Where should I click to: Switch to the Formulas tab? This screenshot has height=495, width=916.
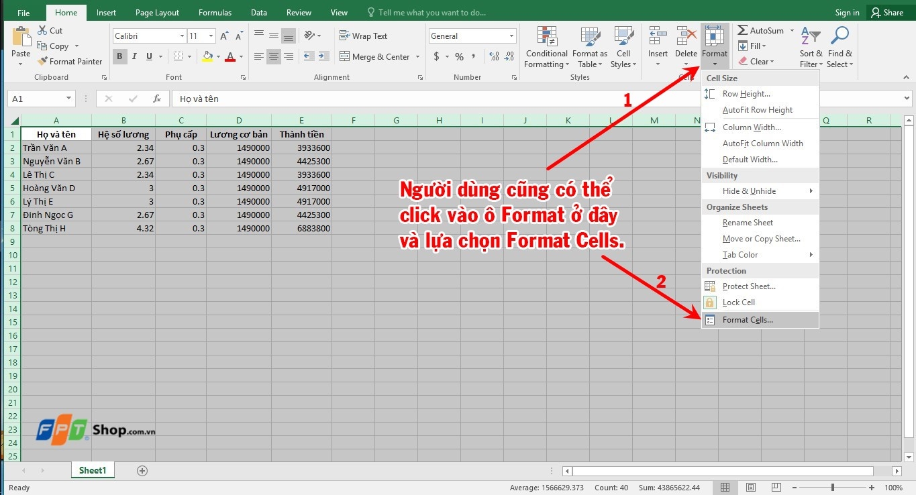[215, 11]
